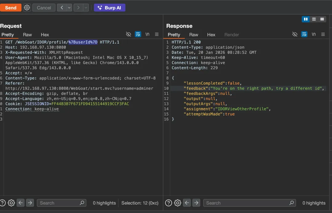Select side-by-side split layout icon

point(306,19)
